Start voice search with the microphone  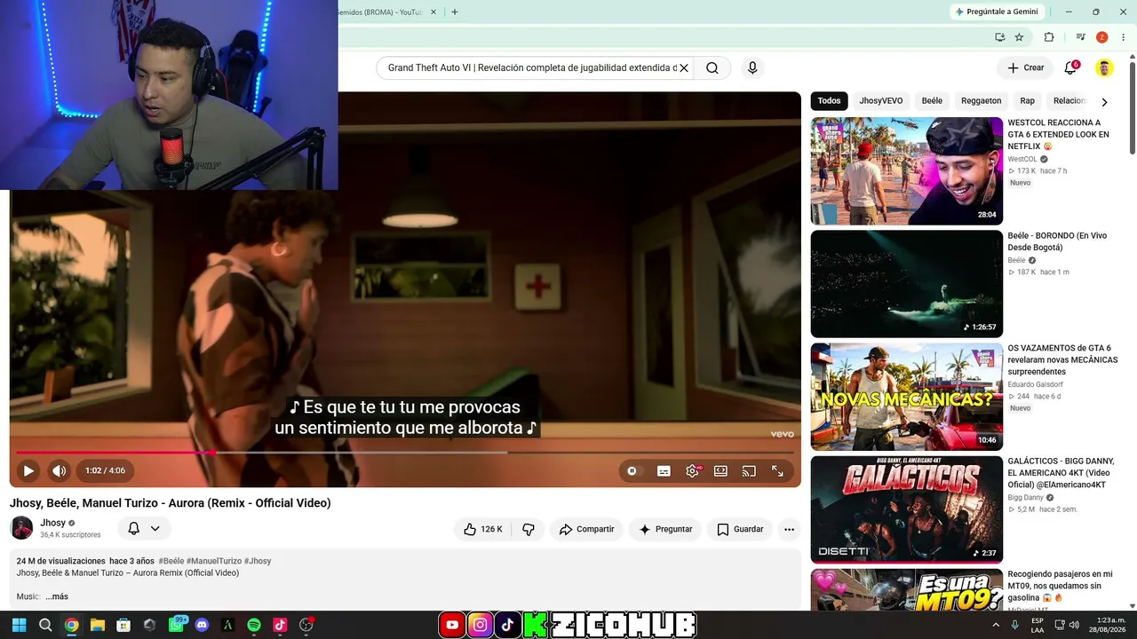point(752,68)
